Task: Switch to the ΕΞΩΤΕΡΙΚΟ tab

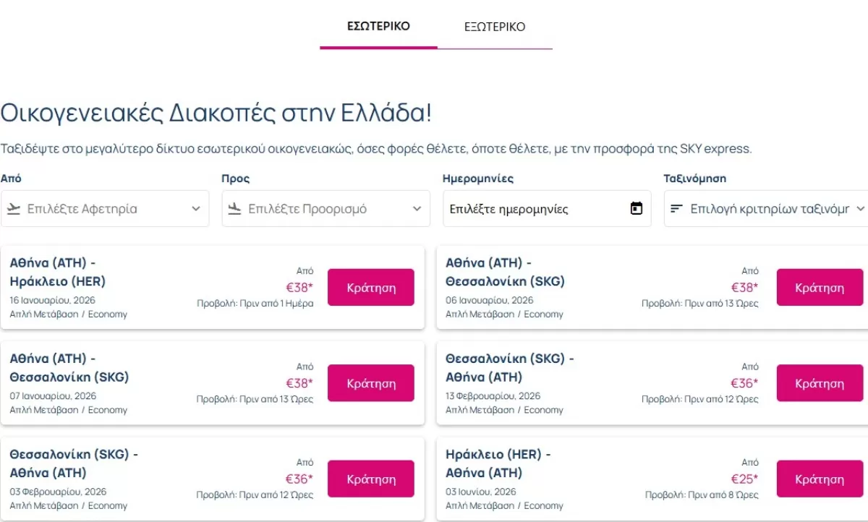Action: (x=495, y=27)
